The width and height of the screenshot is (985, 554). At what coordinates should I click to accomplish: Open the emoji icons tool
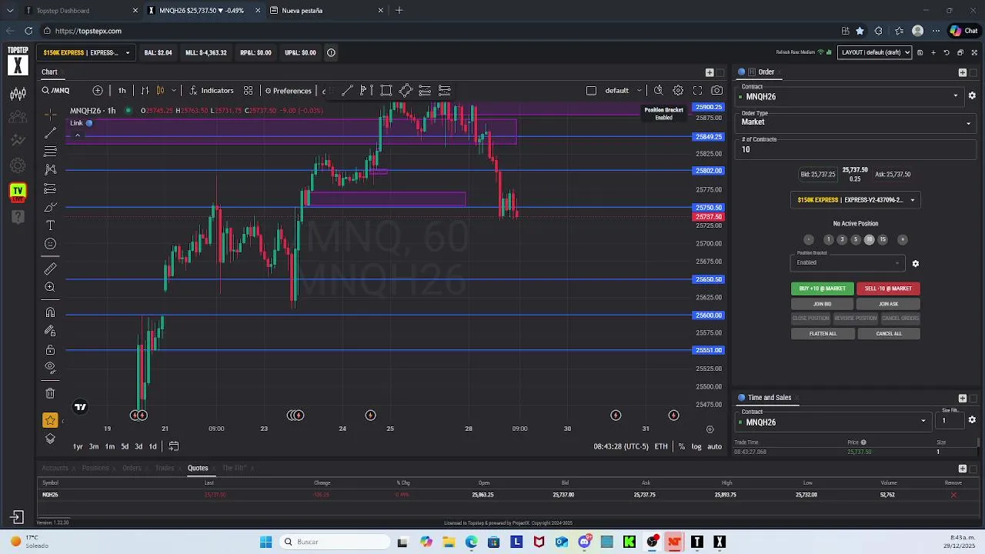50,244
